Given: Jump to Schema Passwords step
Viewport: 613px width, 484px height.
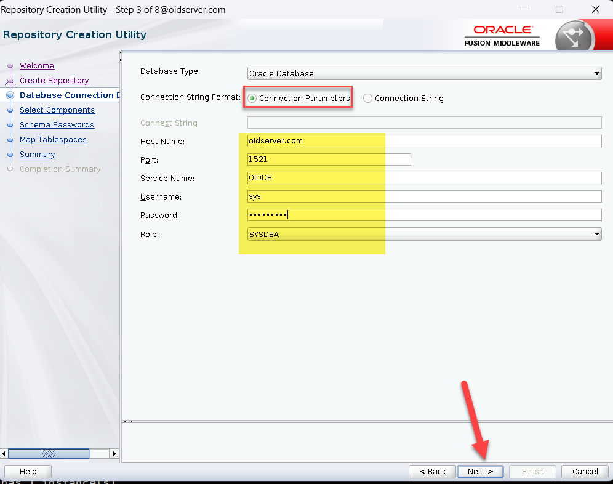Looking at the screenshot, I should click(x=57, y=125).
